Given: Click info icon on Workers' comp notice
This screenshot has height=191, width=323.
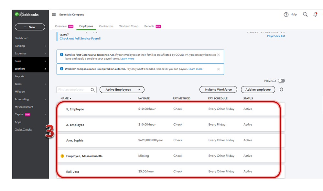Looking at the screenshot, I should click(x=61, y=69).
